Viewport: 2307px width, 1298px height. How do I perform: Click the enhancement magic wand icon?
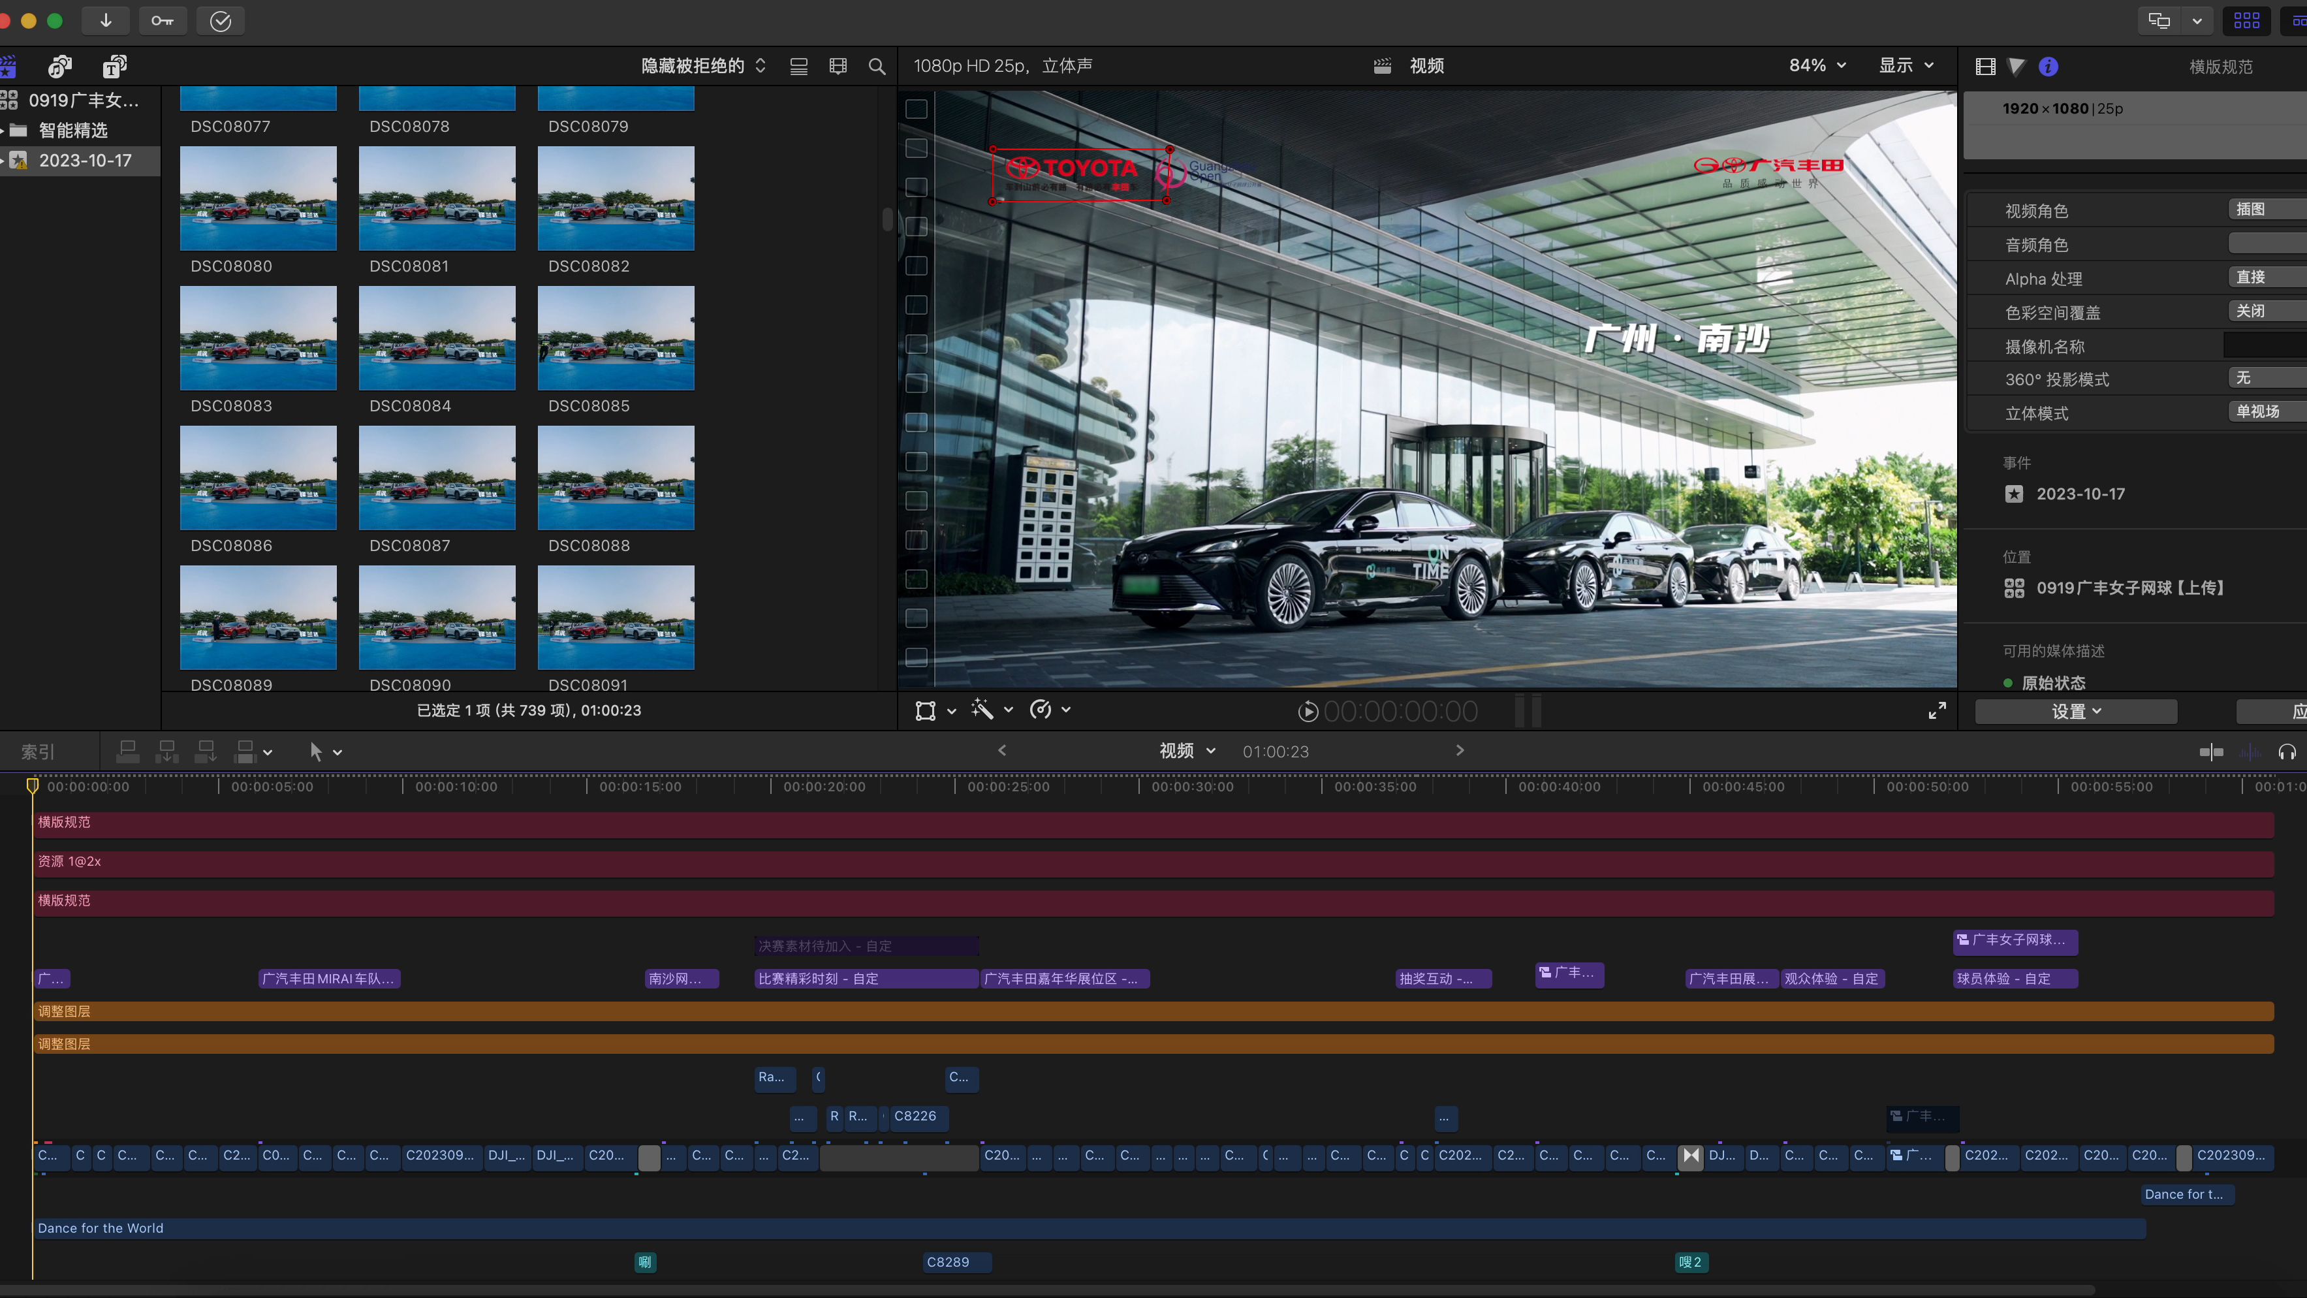[x=982, y=710]
